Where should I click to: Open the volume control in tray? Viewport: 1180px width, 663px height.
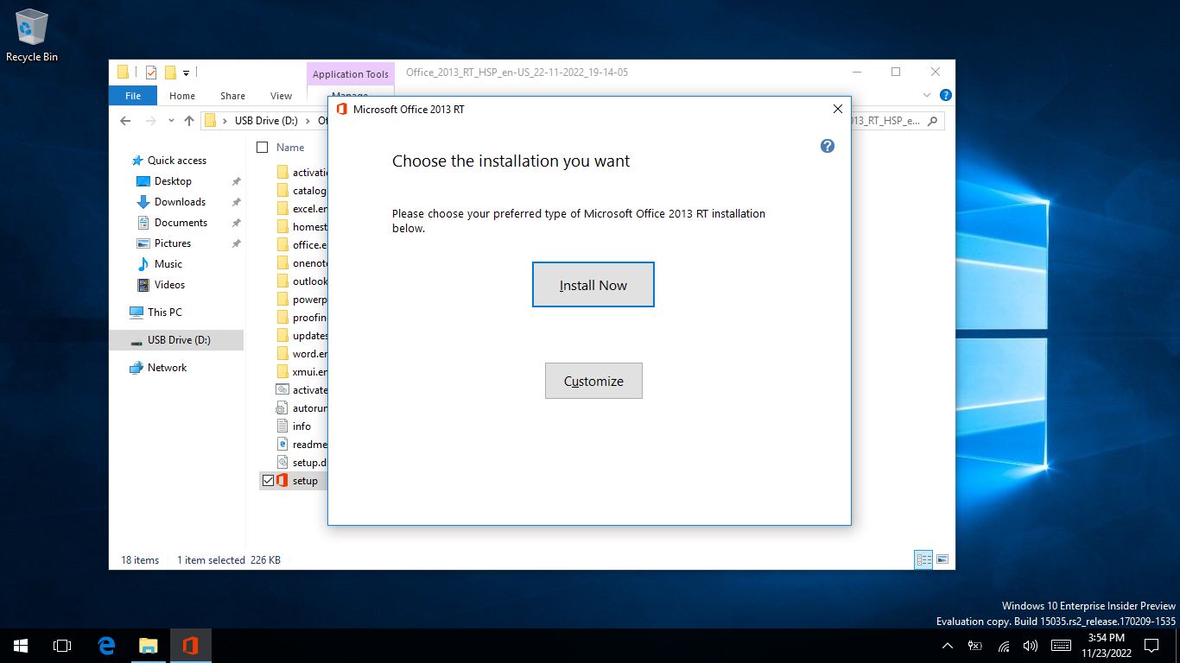[x=1030, y=646]
